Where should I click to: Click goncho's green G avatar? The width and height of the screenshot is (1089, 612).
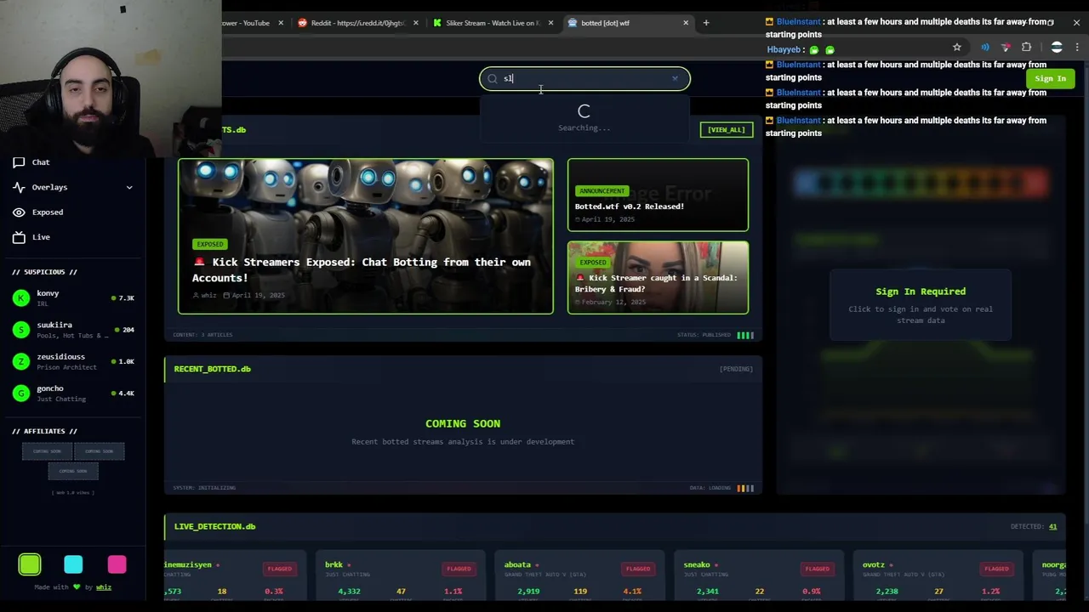pos(21,393)
